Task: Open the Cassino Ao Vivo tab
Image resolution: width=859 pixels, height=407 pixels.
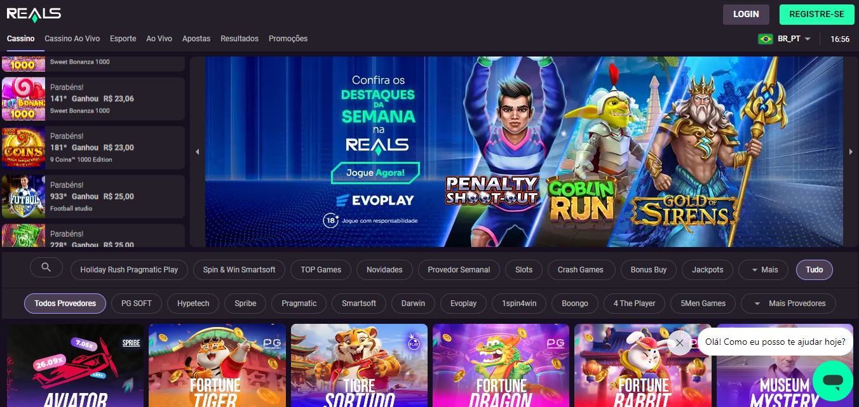Action: coord(72,39)
